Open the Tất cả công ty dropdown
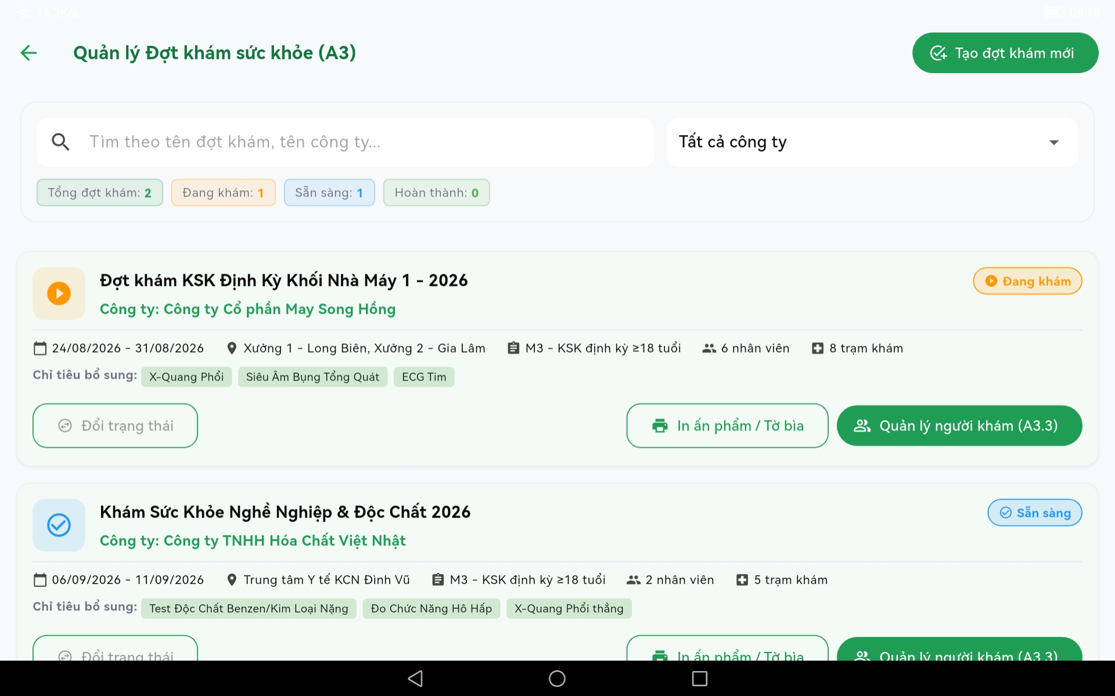The width and height of the screenshot is (1115, 696). [872, 142]
